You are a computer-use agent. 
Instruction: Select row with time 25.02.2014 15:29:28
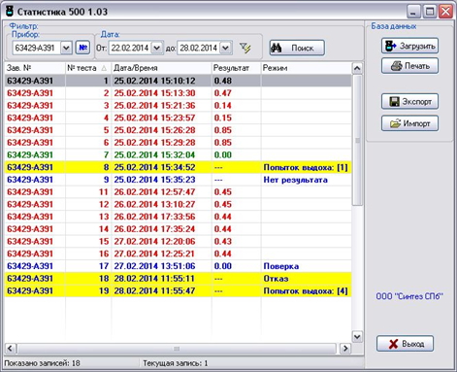tap(178, 142)
